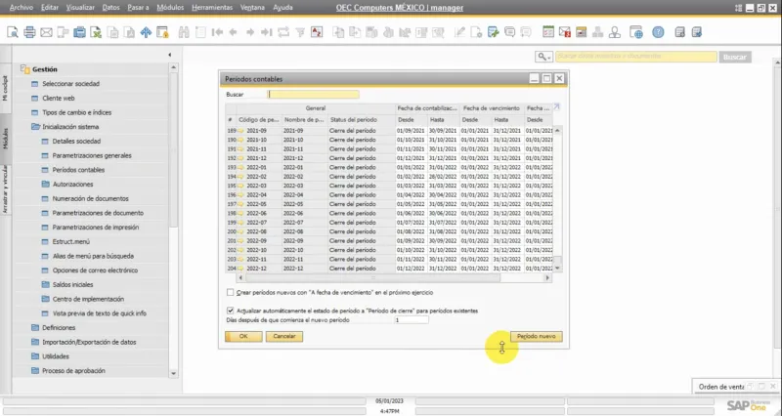The image size is (782, 416).
Task: Click the 'Días después' value field
Action: tap(411, 320)
